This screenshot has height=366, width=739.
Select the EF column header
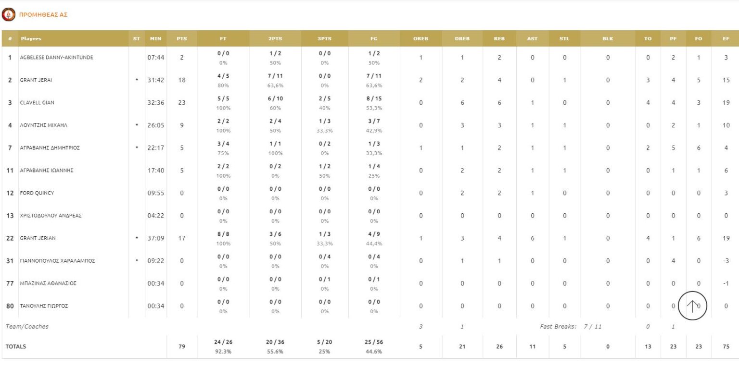(x=726, y=39)
